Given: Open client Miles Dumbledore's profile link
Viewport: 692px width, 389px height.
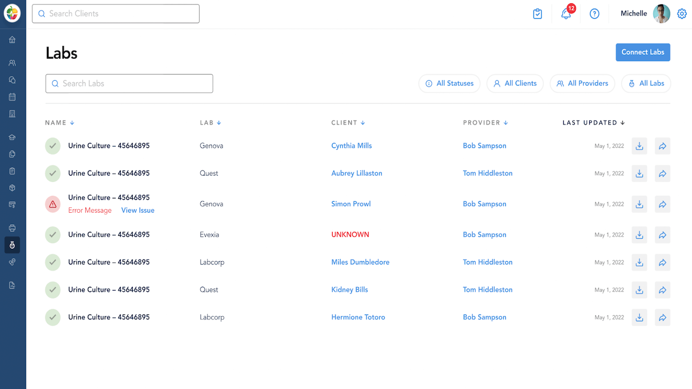Looking at the screenshot, I should 360,262.
